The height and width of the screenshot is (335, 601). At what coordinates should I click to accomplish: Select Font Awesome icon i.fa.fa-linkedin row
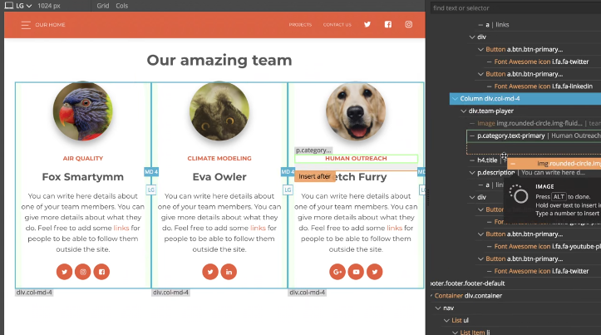pyautogui.click(x=543, y=86)
